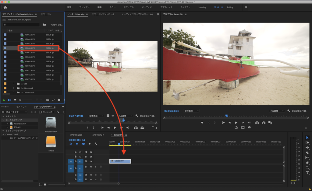This screenshot has width=312, height=191.
Task: Hide the V3 track with the eye icon
Action: pos(91,152)
